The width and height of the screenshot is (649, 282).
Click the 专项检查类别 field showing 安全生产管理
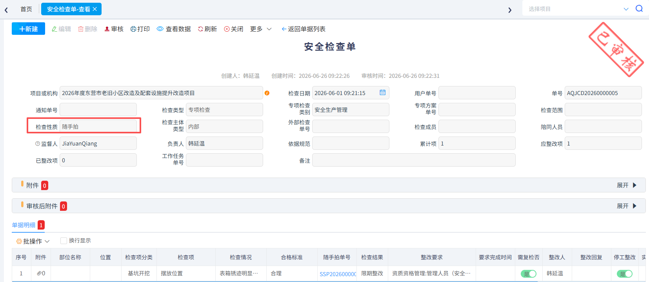click(x=351, y=110)
